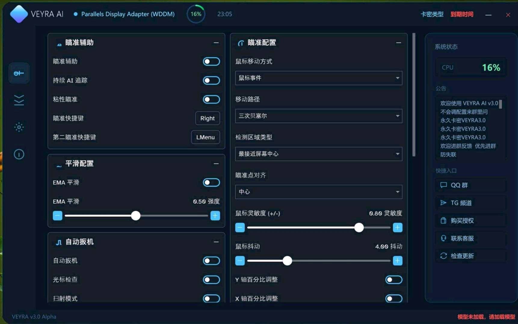Image resolution: width=518 pixels, height=324 pixels.
Task: Decrease 鼠标抖动 with minus button
Action: [x=240, y=261]
